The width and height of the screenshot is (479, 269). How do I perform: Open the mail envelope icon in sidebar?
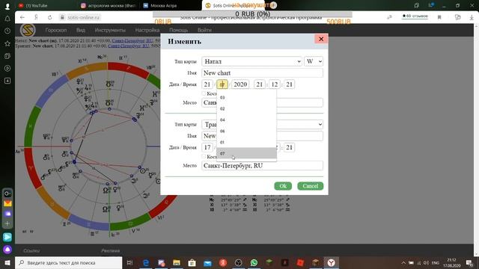7,203
